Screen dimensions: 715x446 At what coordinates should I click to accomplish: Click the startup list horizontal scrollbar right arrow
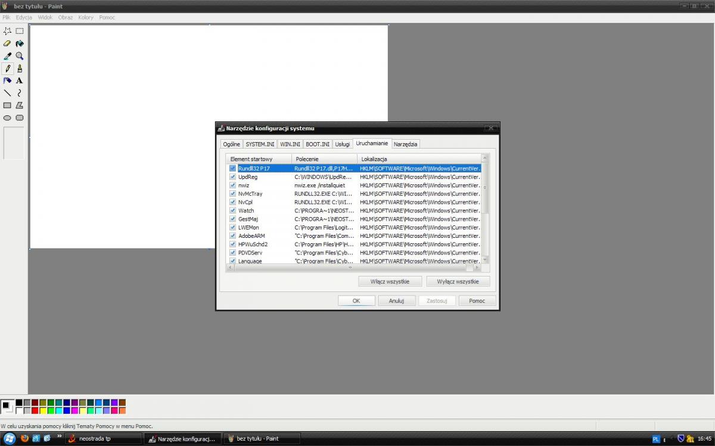point(478,268)
